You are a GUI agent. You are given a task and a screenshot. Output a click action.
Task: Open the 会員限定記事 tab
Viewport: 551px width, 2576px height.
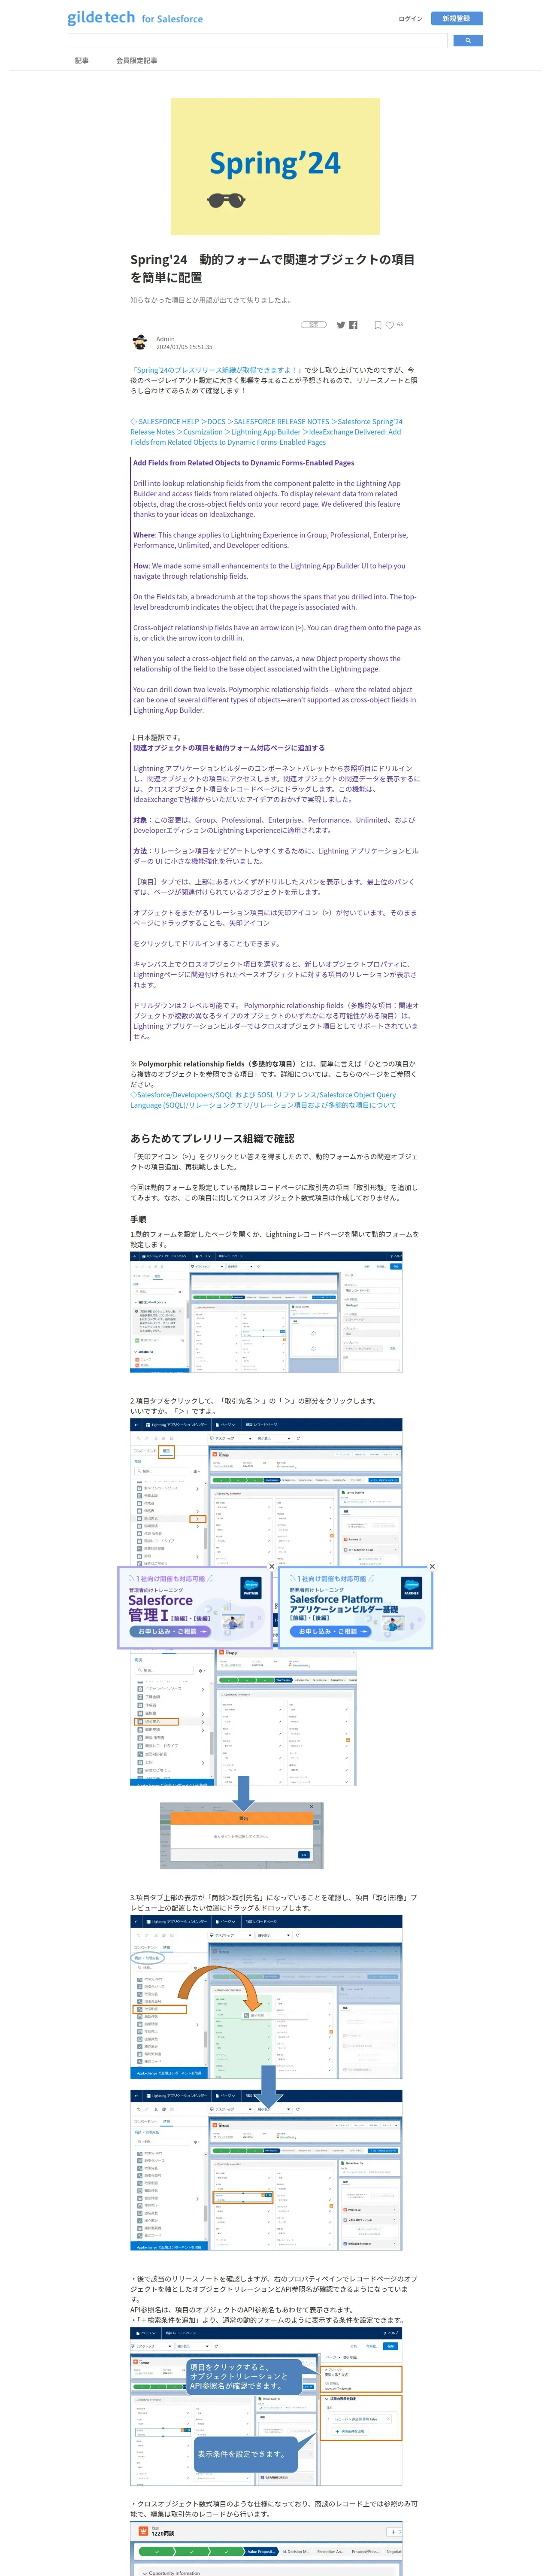pyautogui.click(x=136, y=61)
